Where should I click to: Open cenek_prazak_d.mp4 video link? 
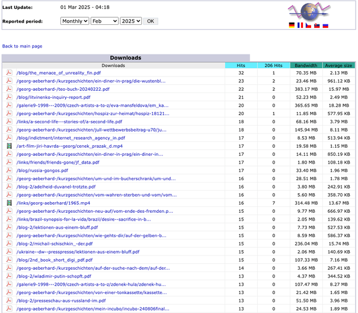point(69,146)
